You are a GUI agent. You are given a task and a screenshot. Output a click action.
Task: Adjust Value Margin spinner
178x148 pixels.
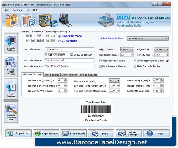pyautogui.click(x=162, y=80)
